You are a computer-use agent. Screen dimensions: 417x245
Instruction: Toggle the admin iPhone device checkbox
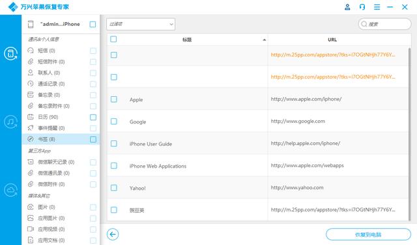[93, 25]
